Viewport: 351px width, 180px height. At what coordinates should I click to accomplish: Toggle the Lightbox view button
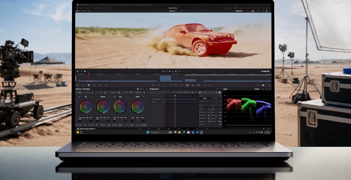tap(267, 8)
